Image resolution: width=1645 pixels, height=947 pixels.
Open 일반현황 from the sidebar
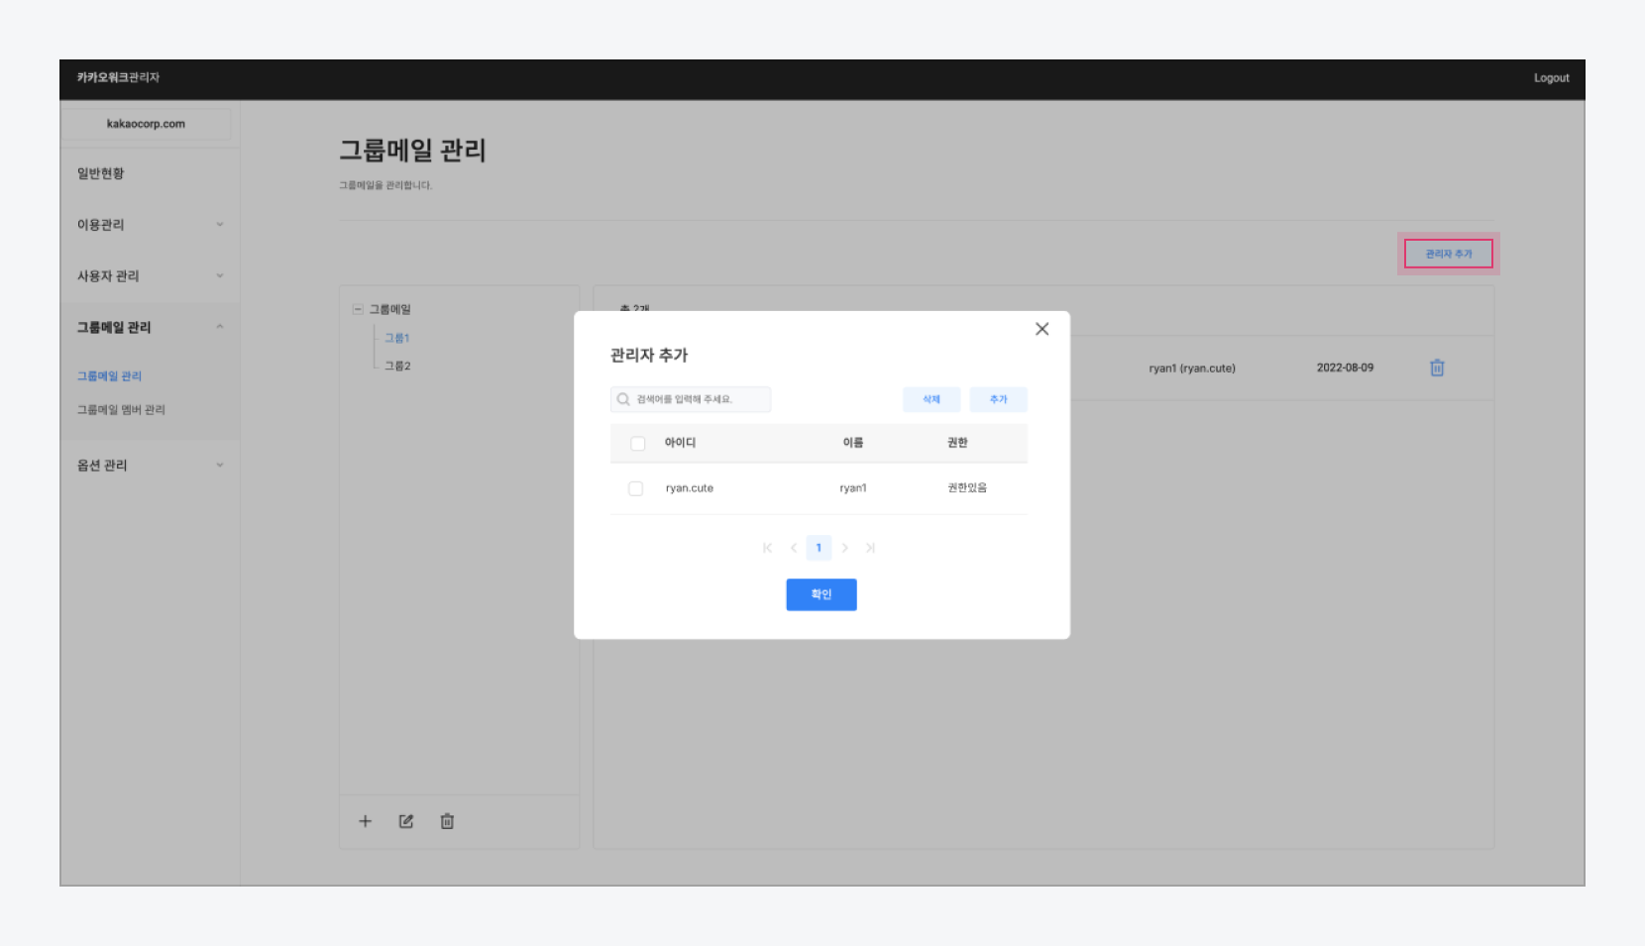(101, 173)
